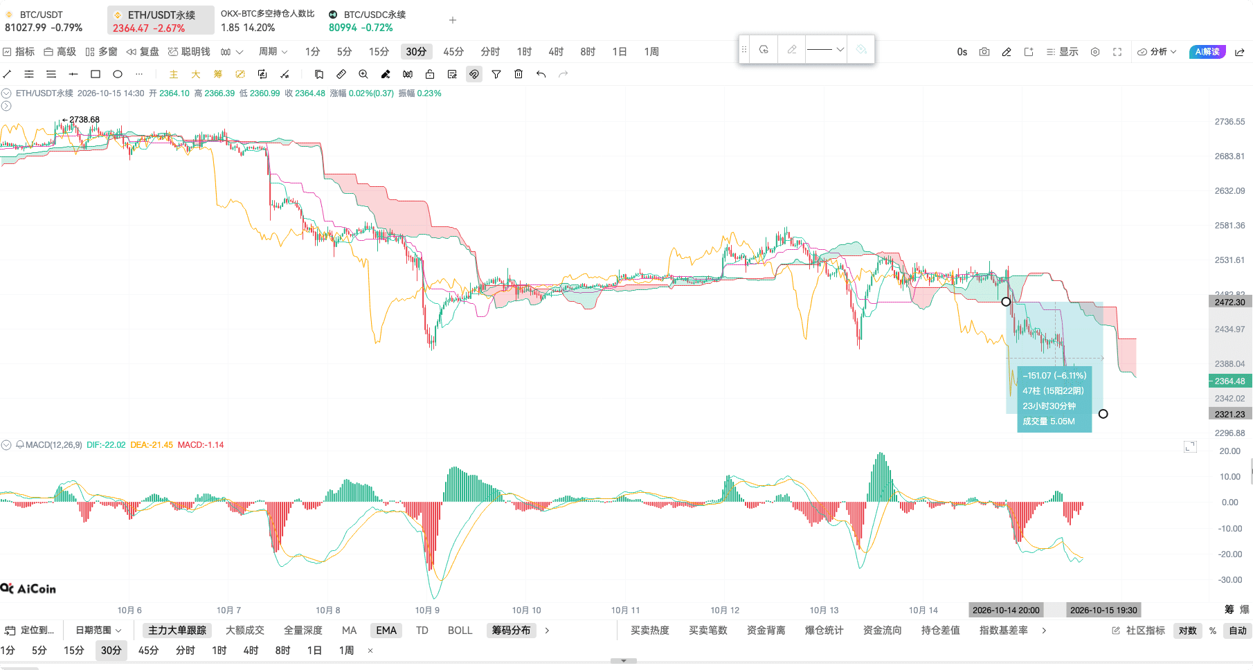Screen dimensions: 1253x670
Task: Switch to the BTC/USDT tab
Action: (x=44, y=21)
